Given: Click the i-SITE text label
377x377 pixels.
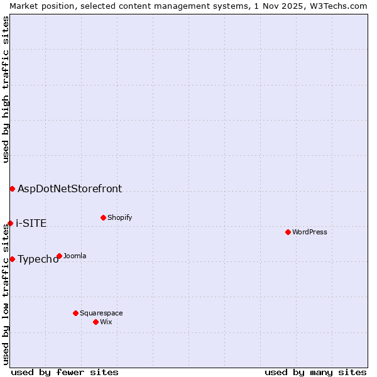Looking at the screenshot, I should pos(31,224).
